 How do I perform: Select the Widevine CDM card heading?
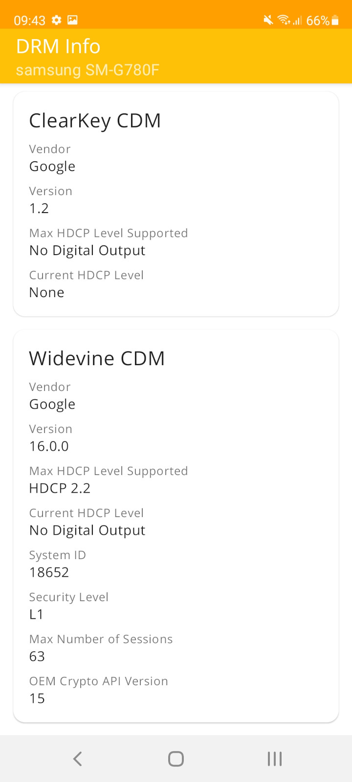coord(97,358)
